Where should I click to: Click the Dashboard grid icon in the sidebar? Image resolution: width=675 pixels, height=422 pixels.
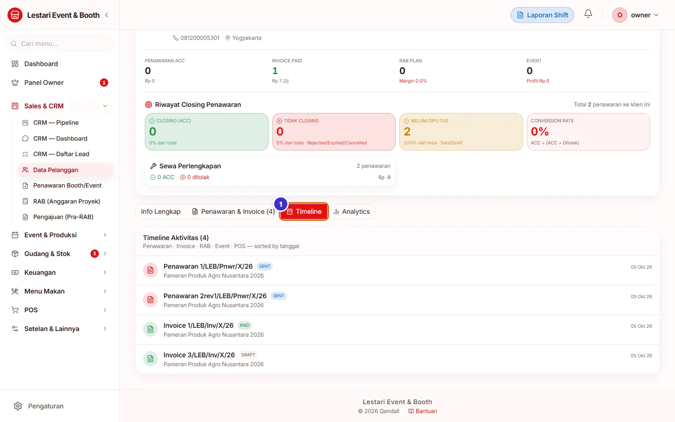pos(15,64)
